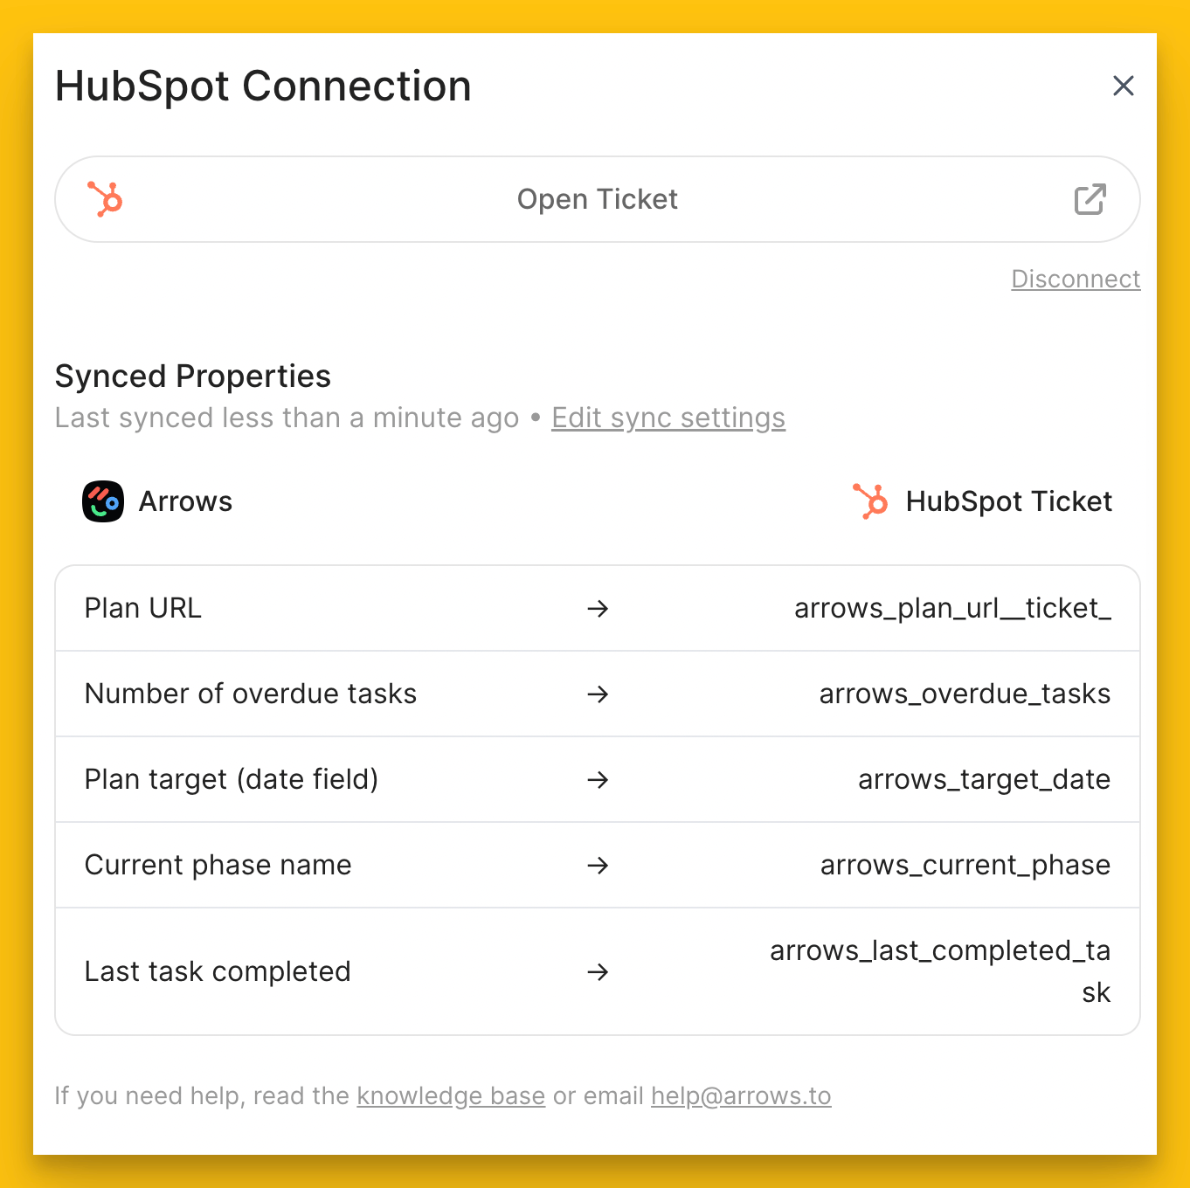The height and width of the screenshot is (1188, 1190).
Task: Select the arrows_overdue_tasks property name
Action: tap(965, 694)
